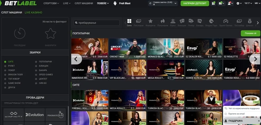This screenshot has height=125, width=261.
Task: Select the Speed Games speedometer icon
Action: 226,22
